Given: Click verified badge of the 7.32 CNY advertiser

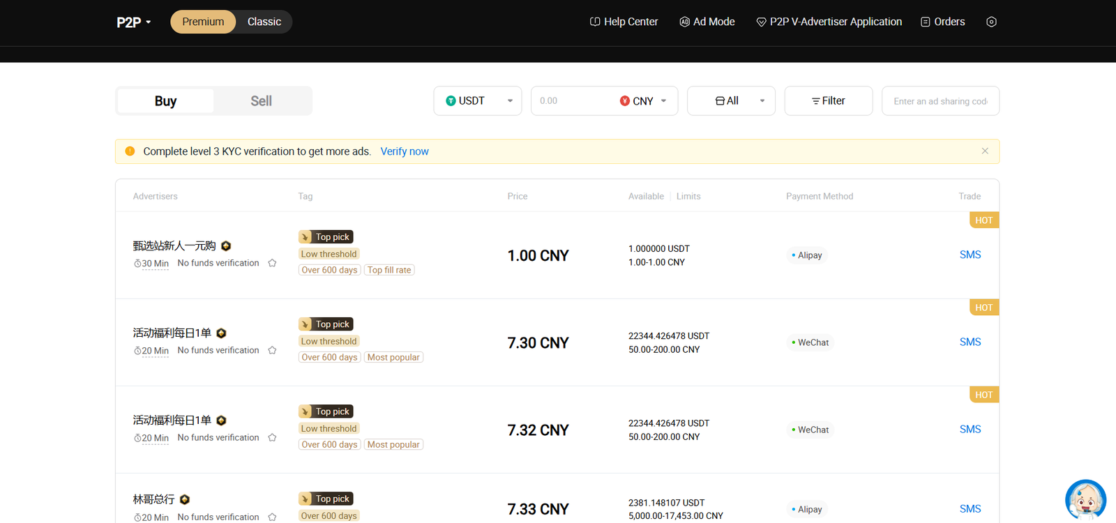Looking at the screenshot, I should pos(221,420).
